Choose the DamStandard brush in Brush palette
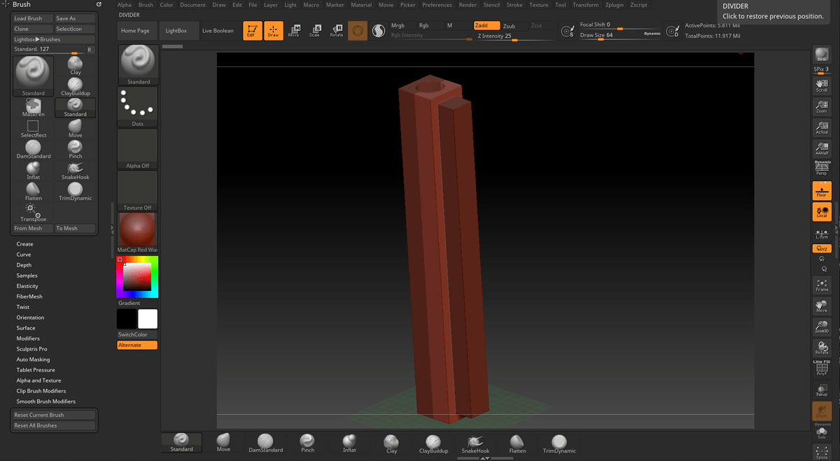The height and width of the screenshot is (461, 840). (x=33, y=149)
